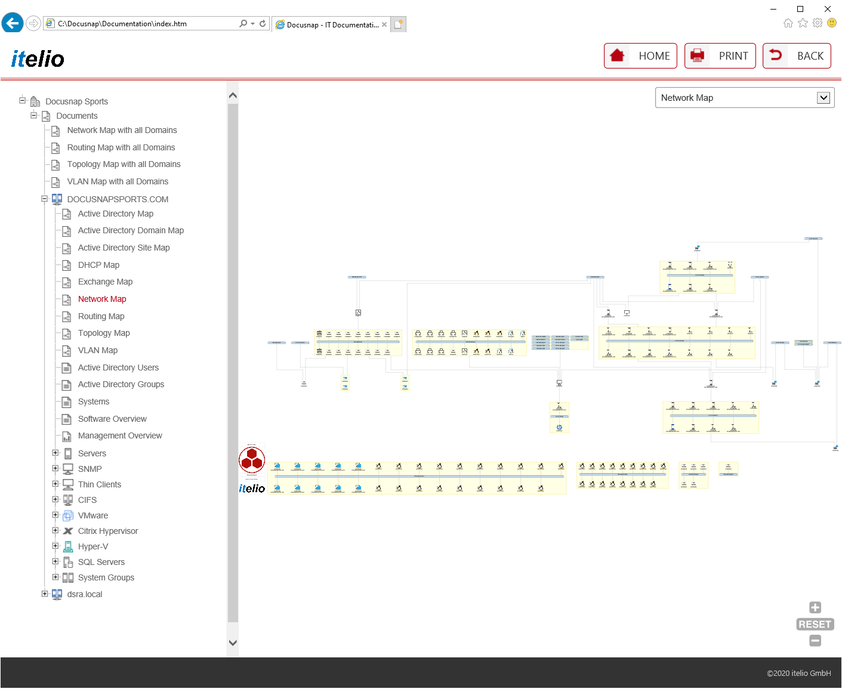Click the SNMP monitor icon
The width and height of the screenshot is (842, 692).
[68, 469]
